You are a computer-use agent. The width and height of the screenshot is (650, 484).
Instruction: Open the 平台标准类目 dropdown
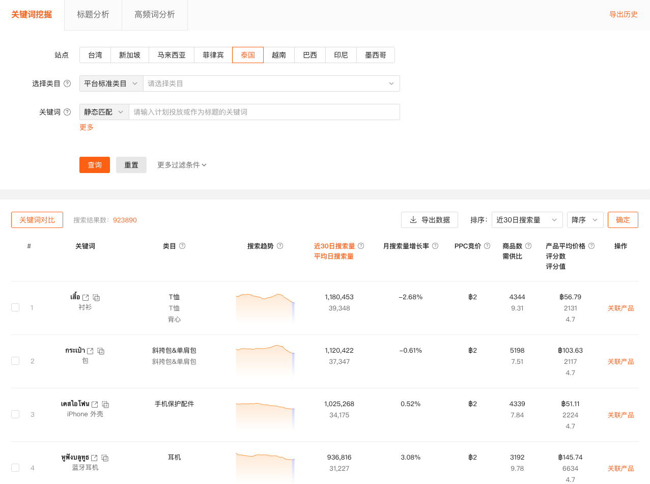pos(111,83)
